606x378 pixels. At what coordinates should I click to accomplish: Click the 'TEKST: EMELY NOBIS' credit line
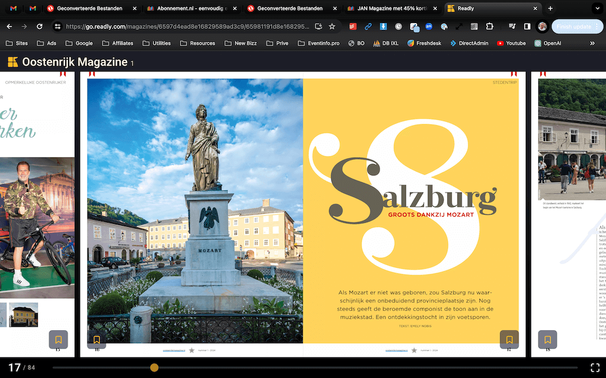pos(415,326)
